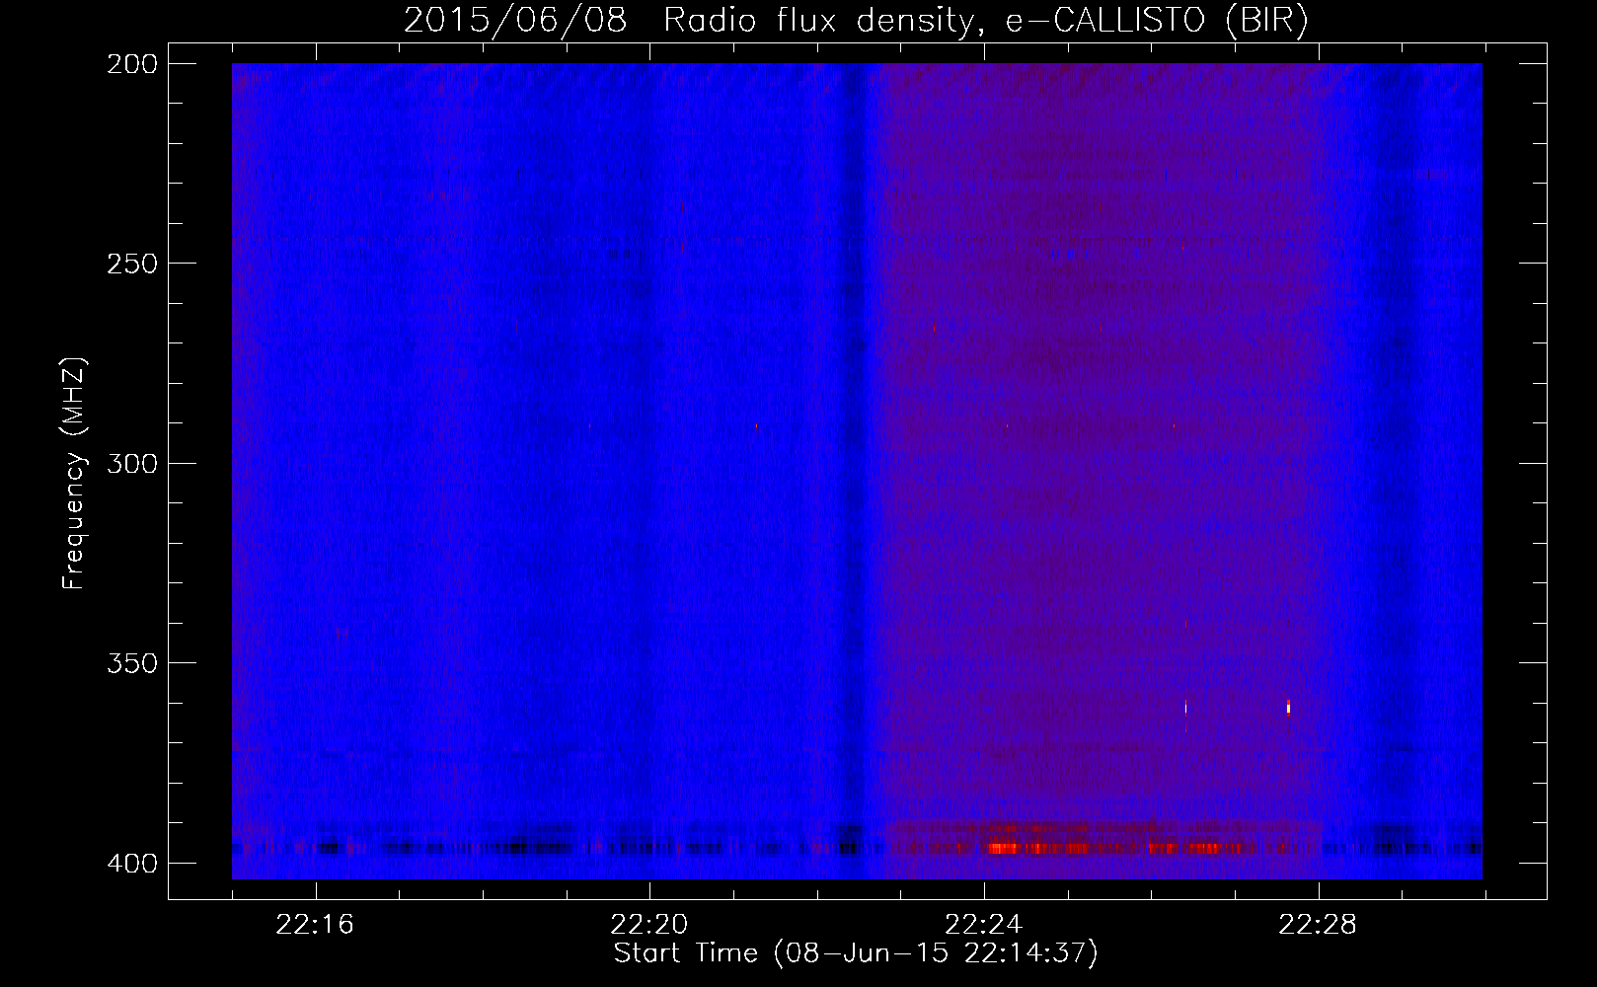This screenshot has width=1597, height=987.
Task: Select the 200 frequency tick label
Action: pyautogui.click(x=132, y=63)
